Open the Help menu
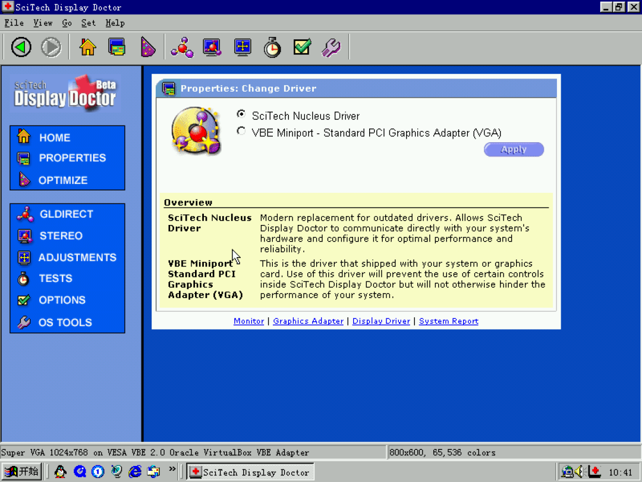Viewport: 642px width, 482px height. coord(115,23)
